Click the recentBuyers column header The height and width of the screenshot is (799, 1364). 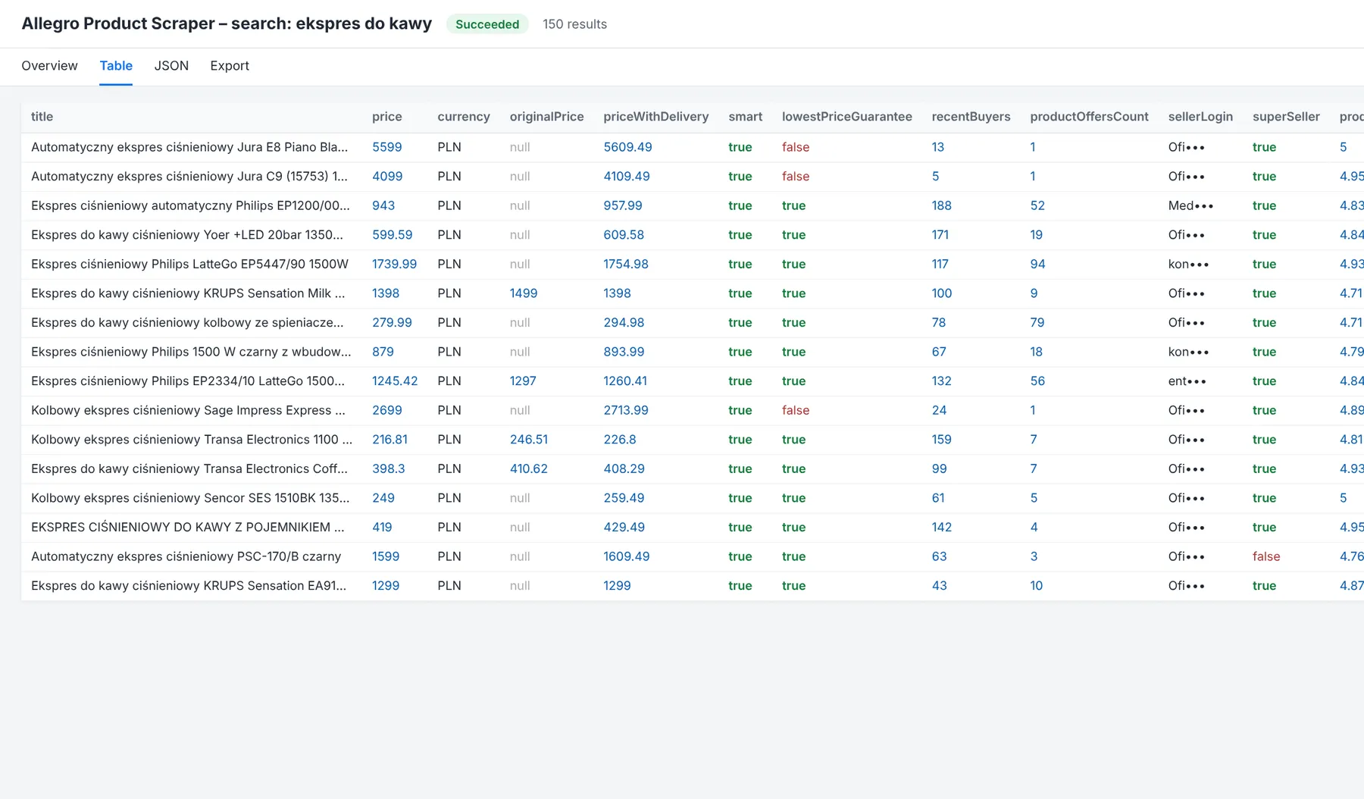coord(971,117)
